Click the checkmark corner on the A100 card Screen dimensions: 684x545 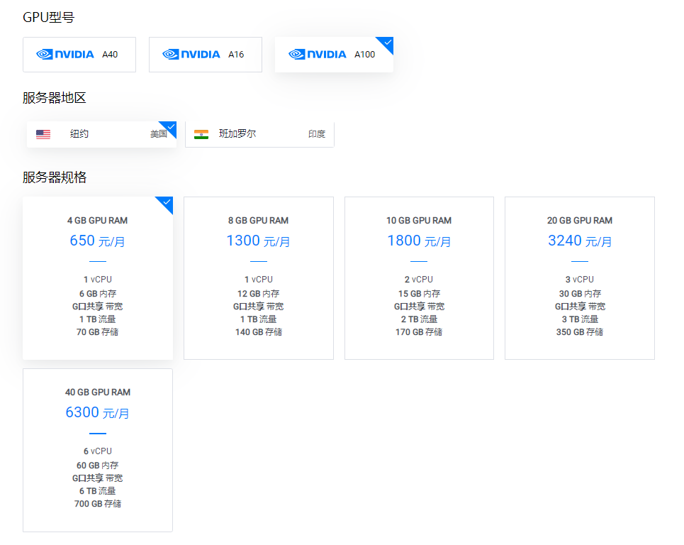(386, 43)
